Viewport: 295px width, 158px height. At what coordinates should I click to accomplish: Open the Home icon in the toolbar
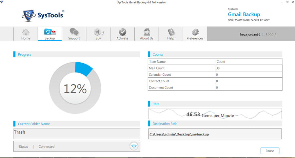[26, 32]
